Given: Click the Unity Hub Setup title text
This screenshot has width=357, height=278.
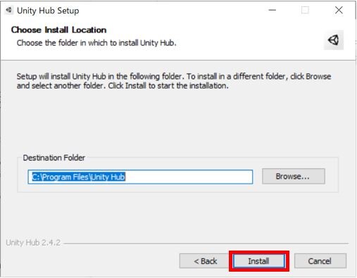Looking at the screenshot, I should point(48,11).
